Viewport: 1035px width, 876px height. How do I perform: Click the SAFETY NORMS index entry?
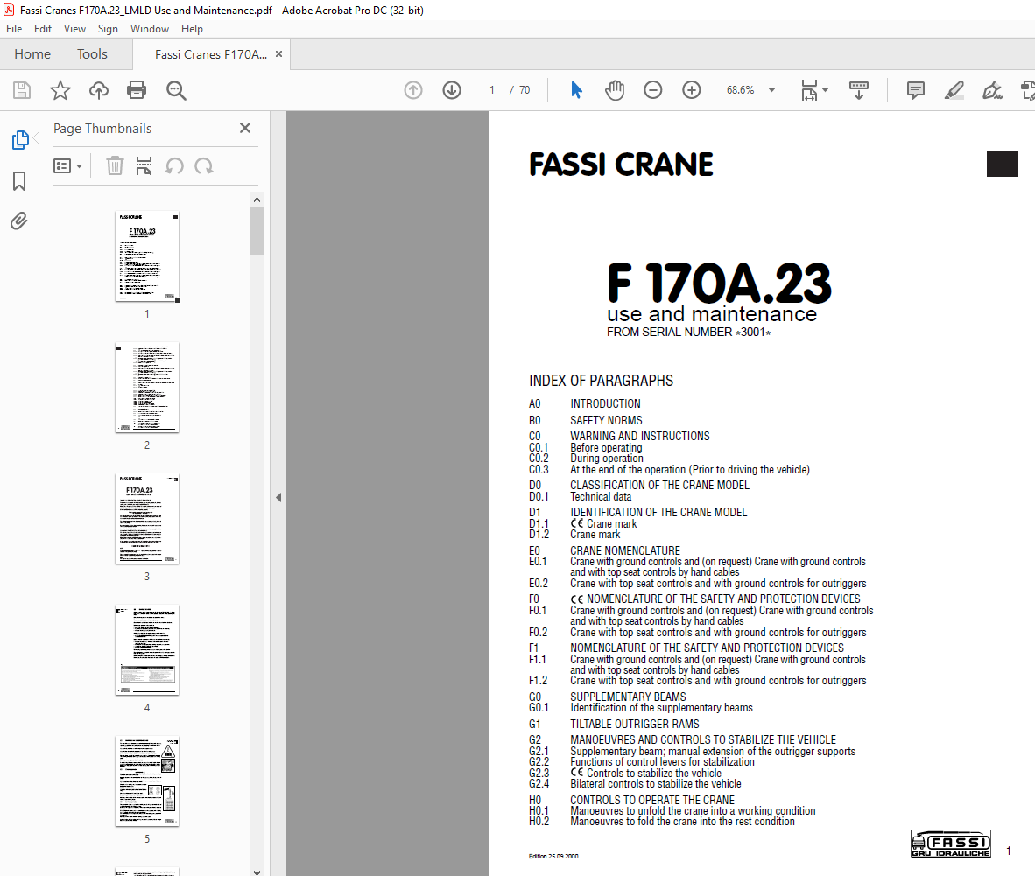[606, 420]
